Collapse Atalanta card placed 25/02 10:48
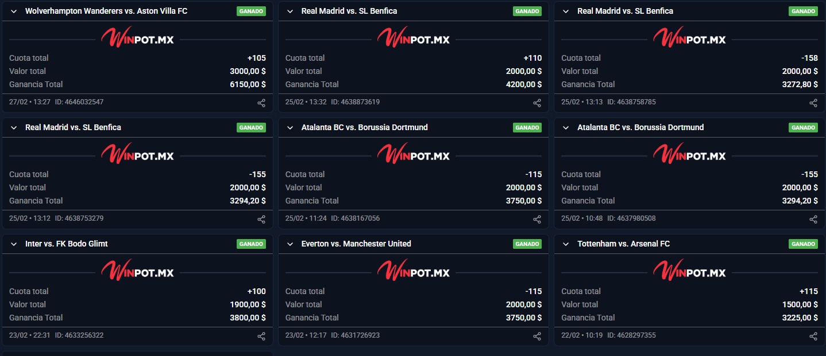This screenshot has width=826, height=356. 566,128
